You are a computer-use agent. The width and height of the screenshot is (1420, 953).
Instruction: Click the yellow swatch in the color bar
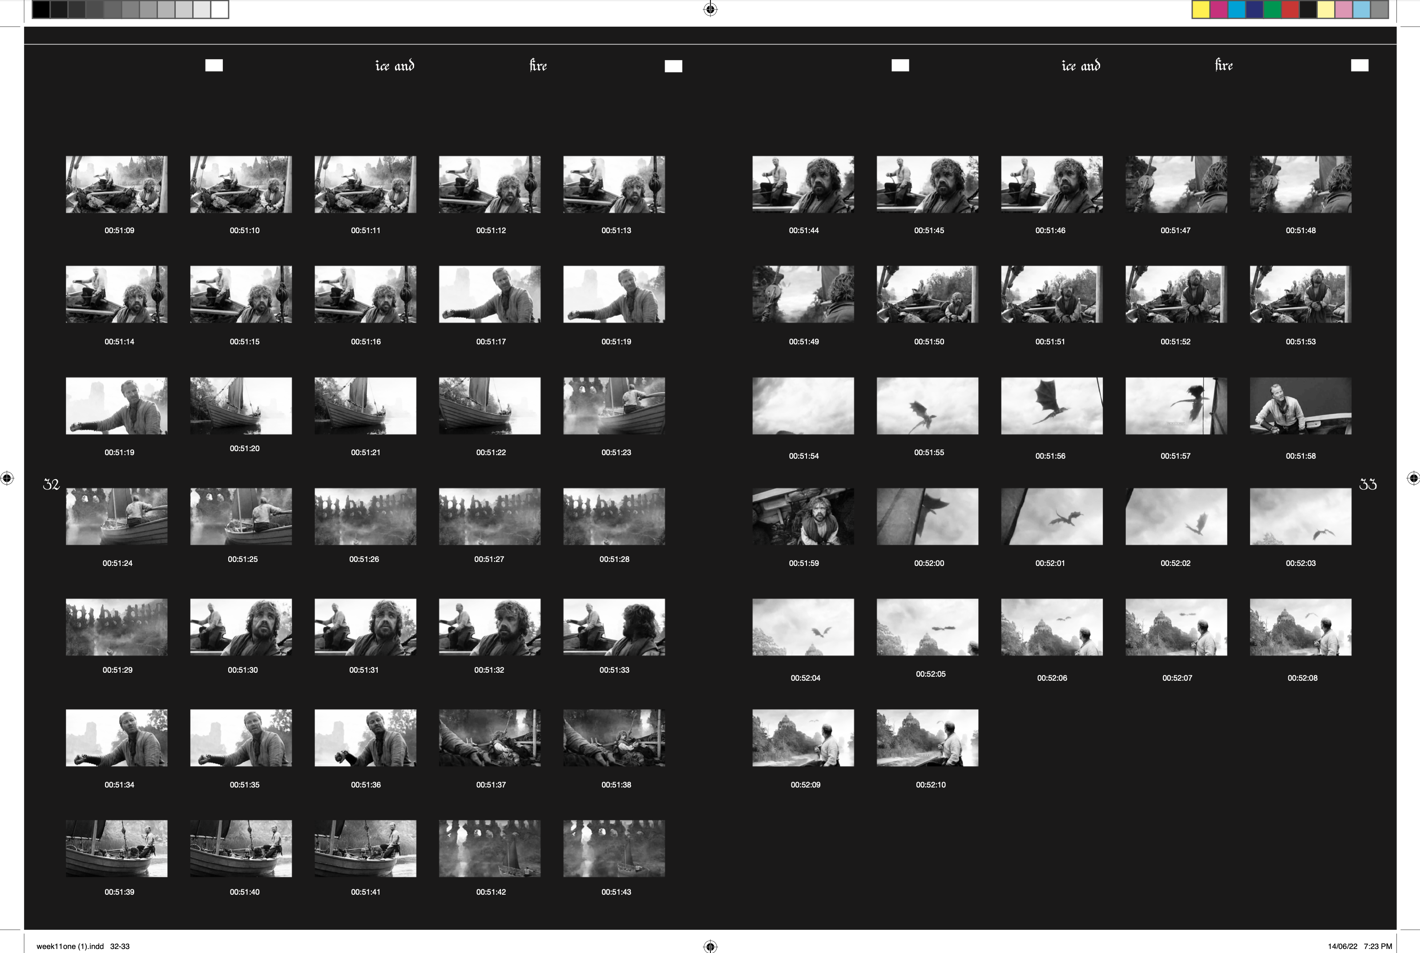click(1201, 10)
